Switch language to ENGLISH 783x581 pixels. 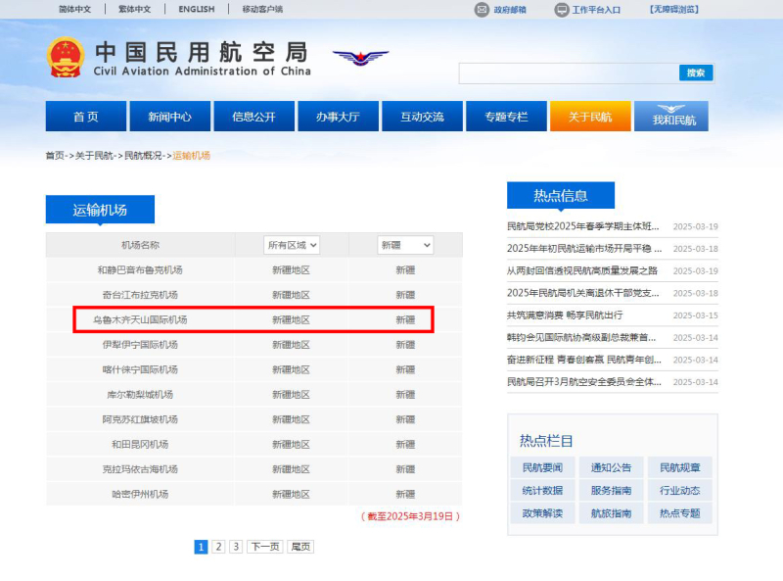coord(197,9)
